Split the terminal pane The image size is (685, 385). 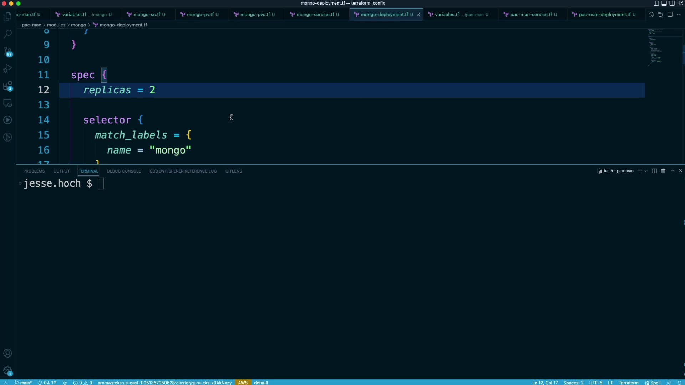point(654,171)
